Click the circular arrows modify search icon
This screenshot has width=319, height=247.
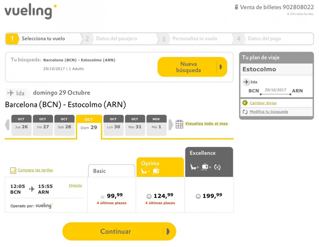(245, 112)
